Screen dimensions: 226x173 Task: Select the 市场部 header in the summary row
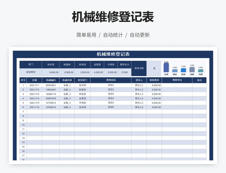111,65
